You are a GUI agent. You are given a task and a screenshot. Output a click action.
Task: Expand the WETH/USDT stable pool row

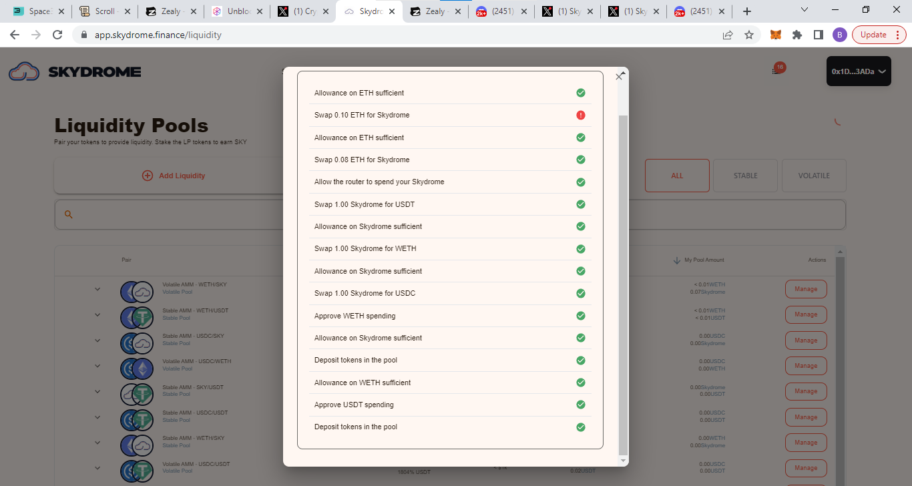click(x=97, y=314)
